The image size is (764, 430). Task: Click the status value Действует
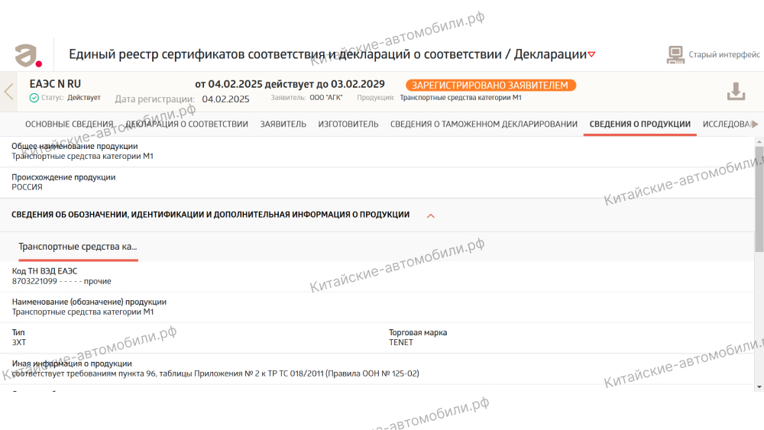pos(84,98)
